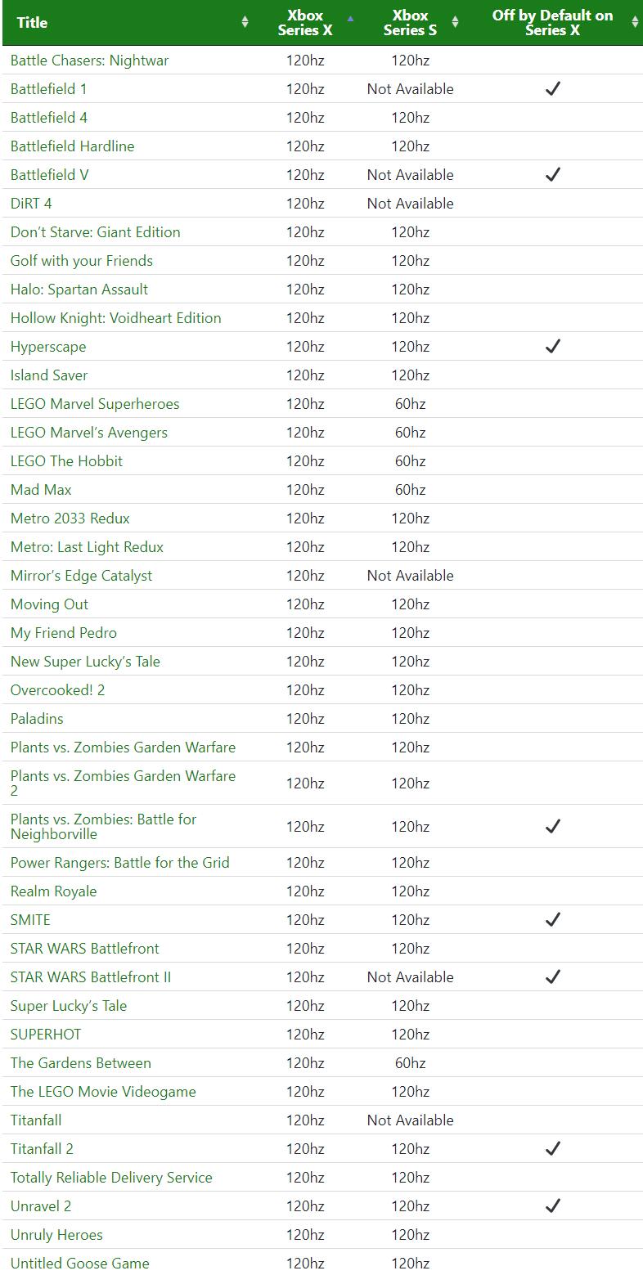
Task: Click the Hyperscape off-by-default checkmark
Action: [553, 346]
